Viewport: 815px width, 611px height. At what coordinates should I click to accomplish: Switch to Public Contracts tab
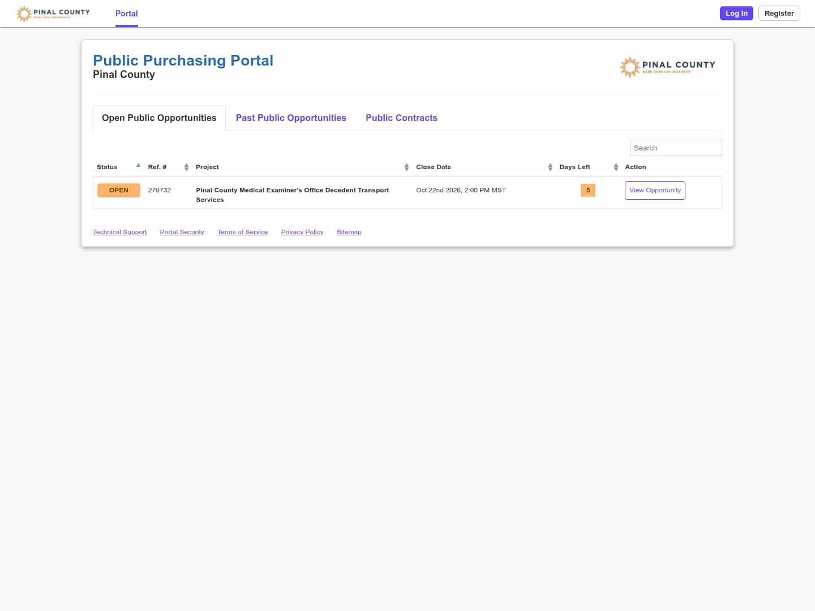tap(401, 118)
